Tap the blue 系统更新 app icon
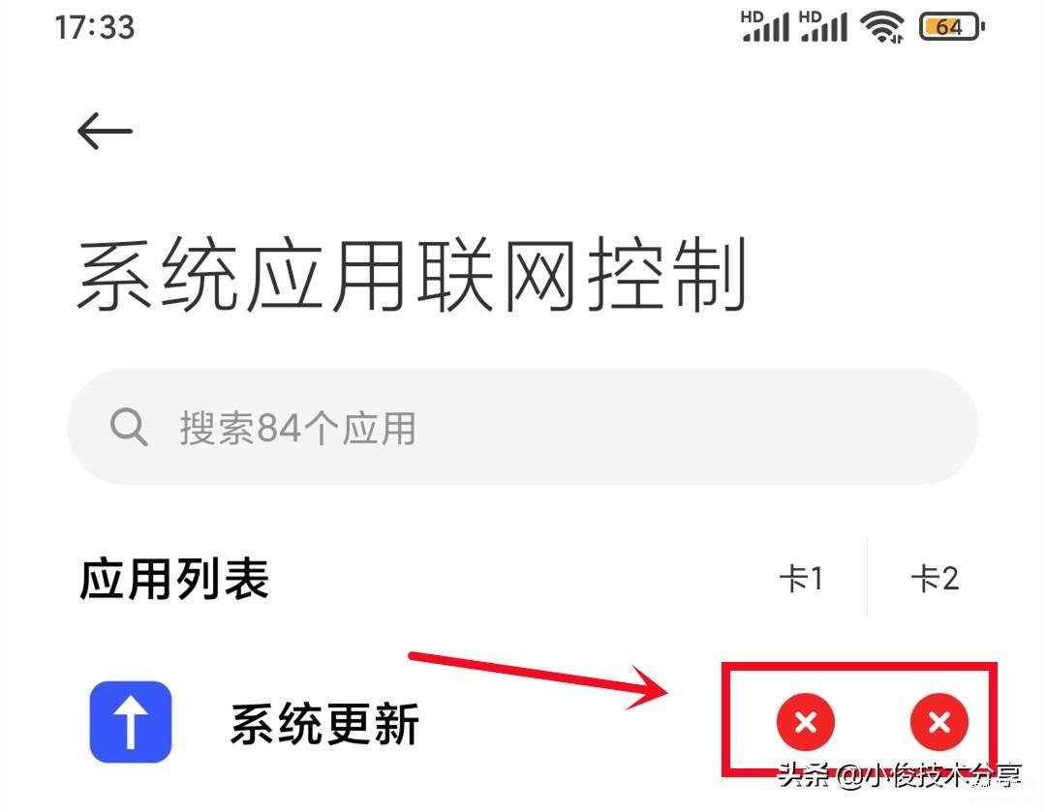This screenshot has height=812, width=1046. click(131, 722)
